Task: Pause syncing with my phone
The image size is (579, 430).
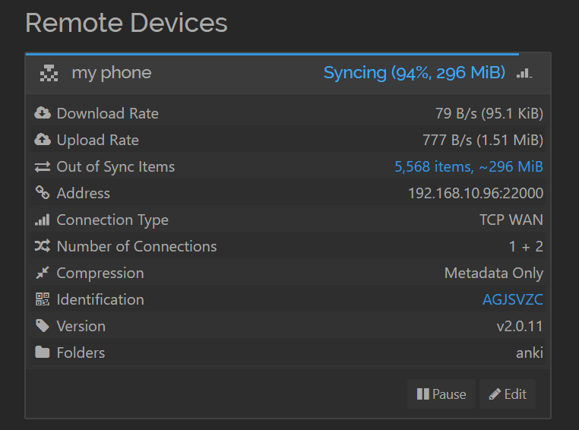Action: (441, 394)
